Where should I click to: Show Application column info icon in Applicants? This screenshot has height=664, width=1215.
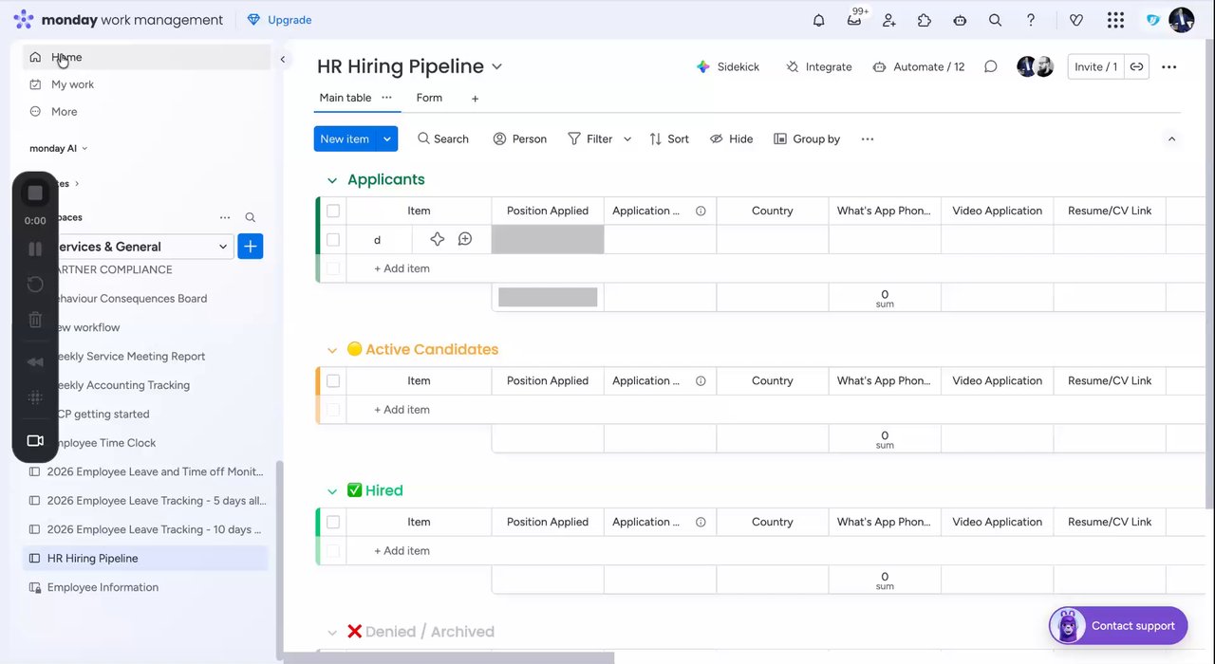[701, 211]
